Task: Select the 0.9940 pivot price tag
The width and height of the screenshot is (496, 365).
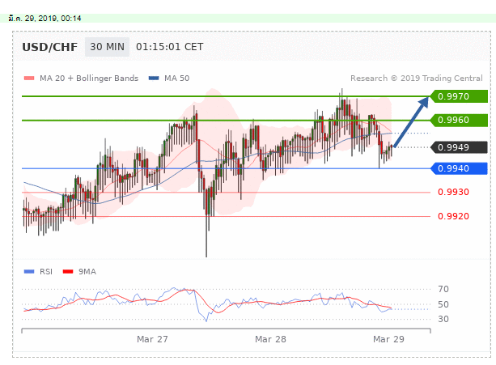Action: click(459, 168)
